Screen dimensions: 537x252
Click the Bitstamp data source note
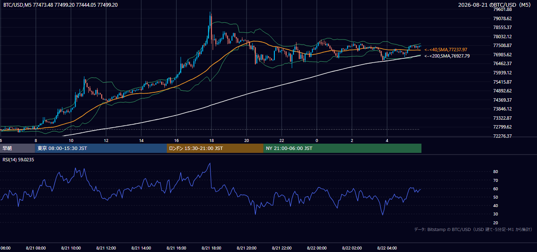coord(473,229)
